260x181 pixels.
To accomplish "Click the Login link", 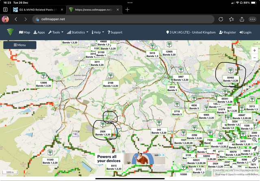I will pyautogui.click(x=245, y=33).
